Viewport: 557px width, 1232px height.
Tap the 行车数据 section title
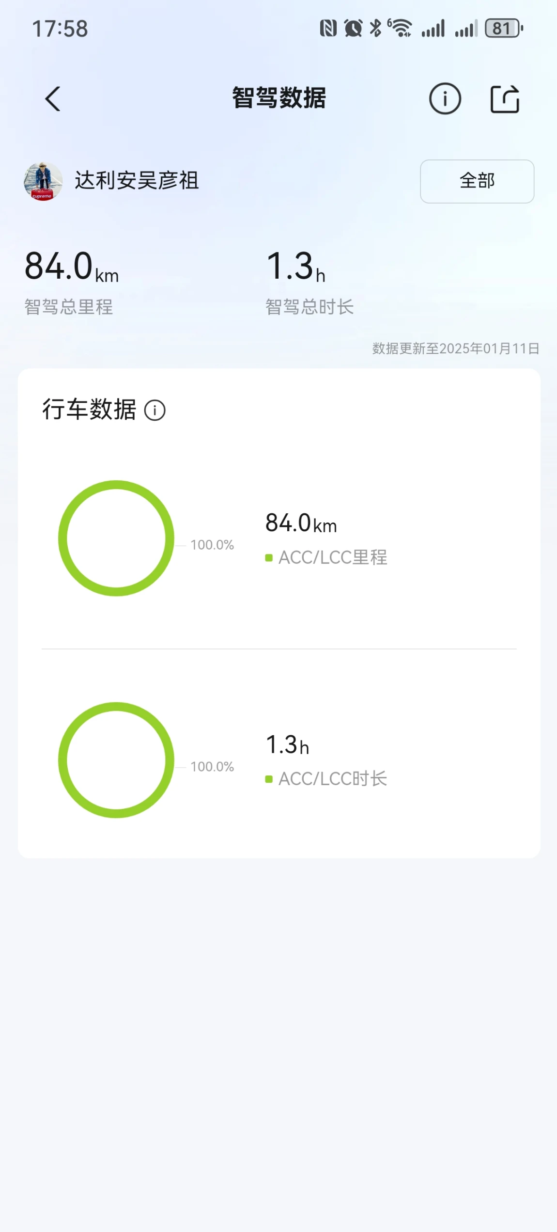click(x=89, y=410)
